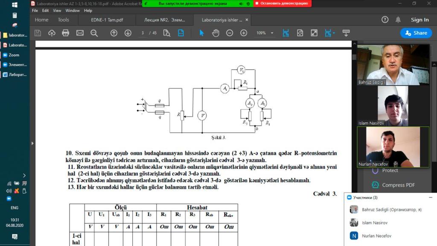Open the Window menu
Viewport: 437px width, 246px height.
point(73,11)
